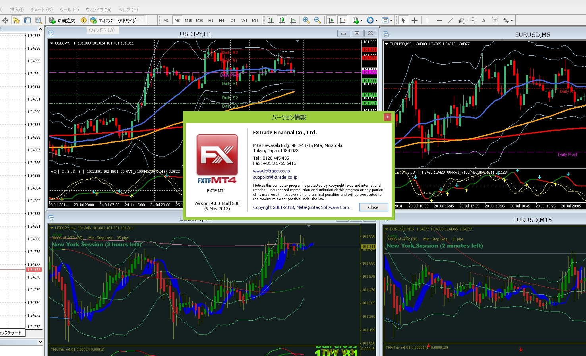Click the chart shift marker on USDJPY,H4
The image size is (586, 356).
(309, 226)
